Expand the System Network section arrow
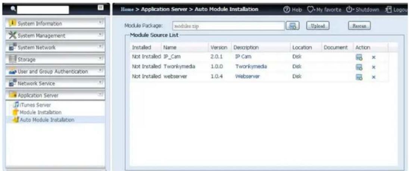The height and width of the screenshot is (171, 409). tap(101, 47)
